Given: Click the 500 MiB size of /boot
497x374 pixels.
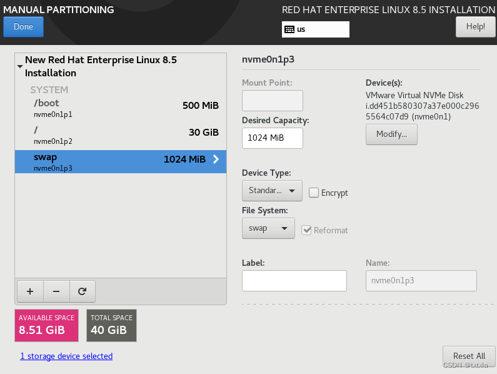Looking at the screenshot, I should tap(201, 105).
